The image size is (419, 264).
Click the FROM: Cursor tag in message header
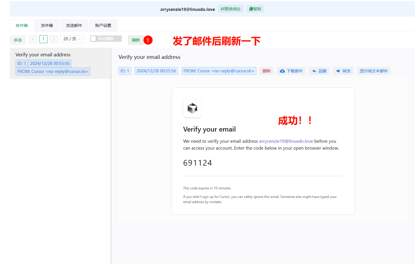[x=219, y=71]
